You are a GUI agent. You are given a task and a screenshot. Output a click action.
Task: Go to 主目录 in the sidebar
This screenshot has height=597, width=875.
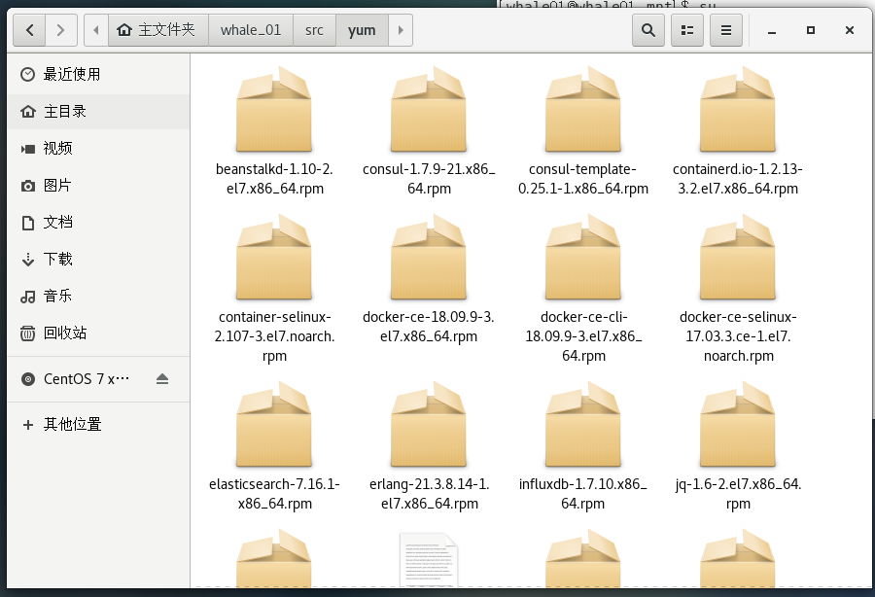tap(99, 112)
